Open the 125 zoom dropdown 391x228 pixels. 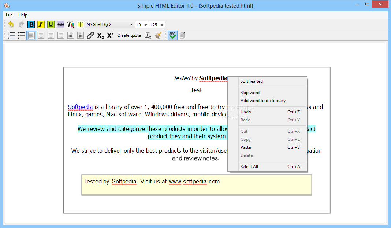pos(157,24)
